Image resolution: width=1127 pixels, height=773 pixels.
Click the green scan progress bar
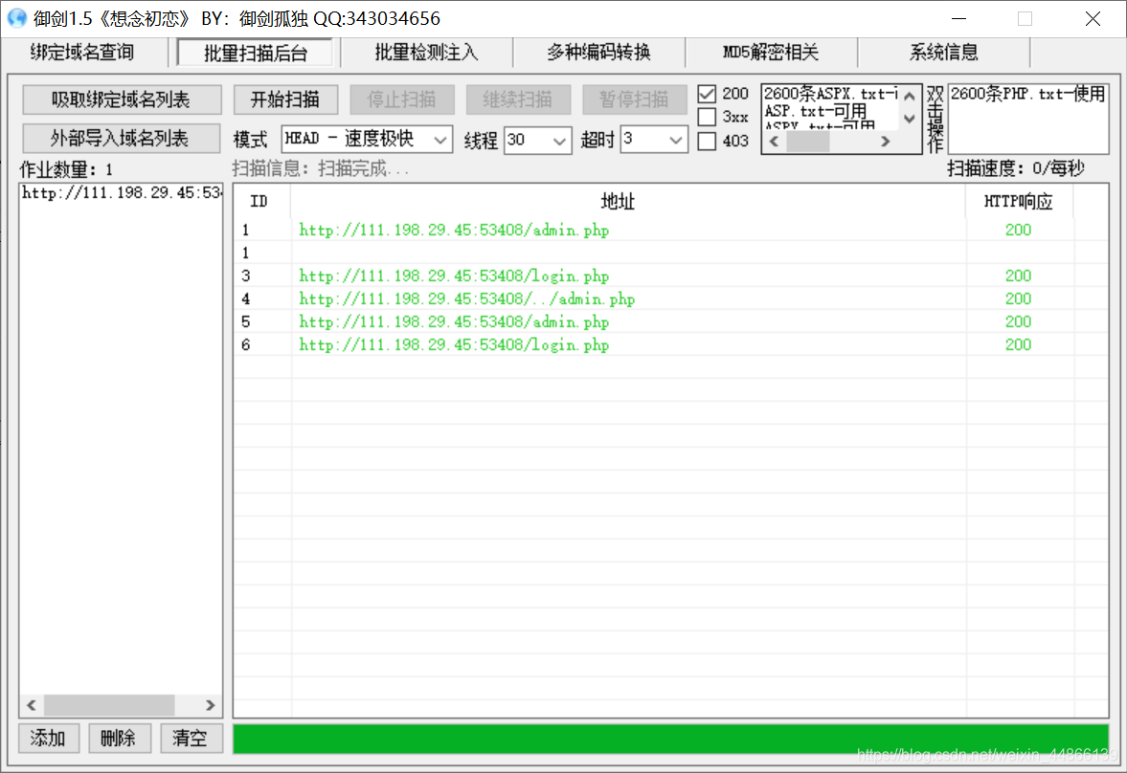pyautogui.click(x=670, y=739)
